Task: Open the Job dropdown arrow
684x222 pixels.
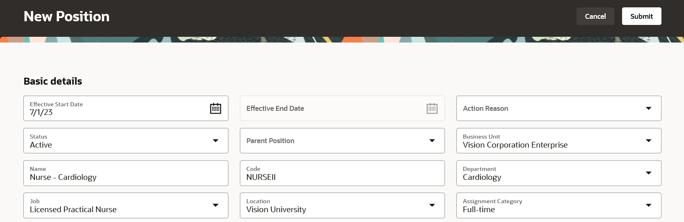Action: pos(216,205)
